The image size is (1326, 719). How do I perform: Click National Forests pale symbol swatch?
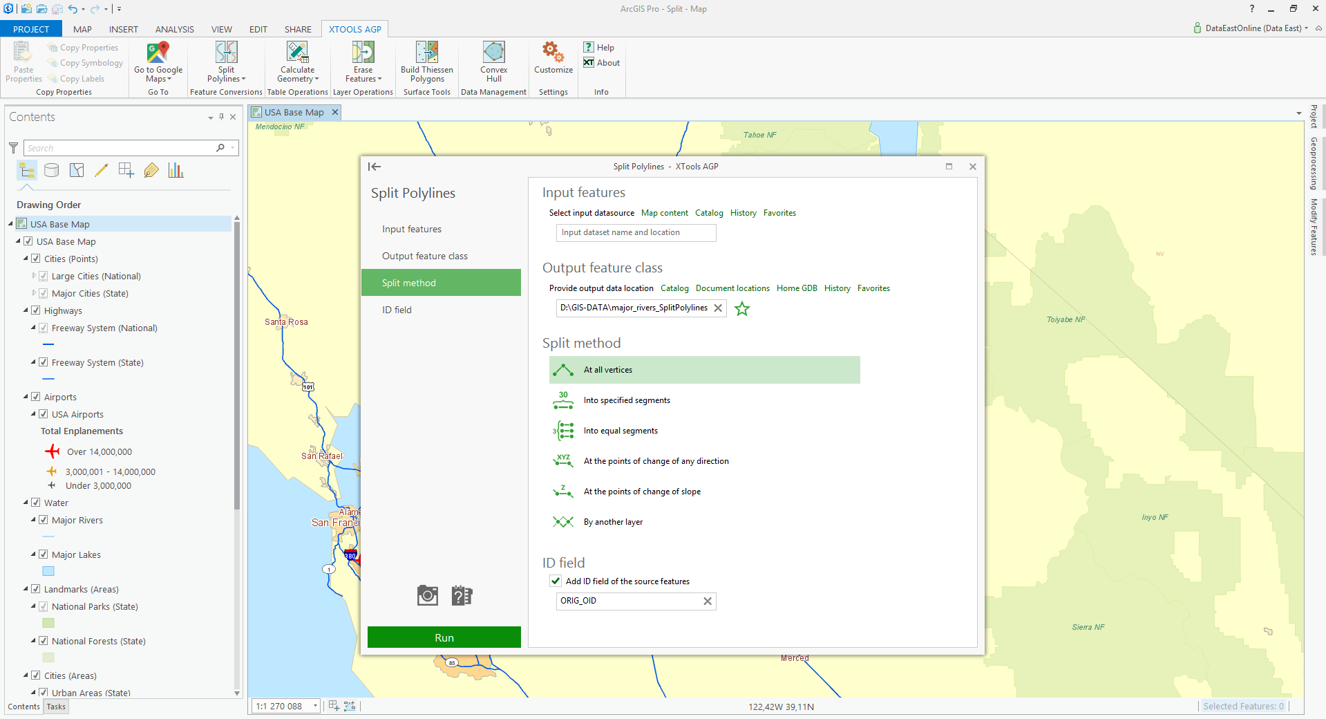tap(48, 658)
